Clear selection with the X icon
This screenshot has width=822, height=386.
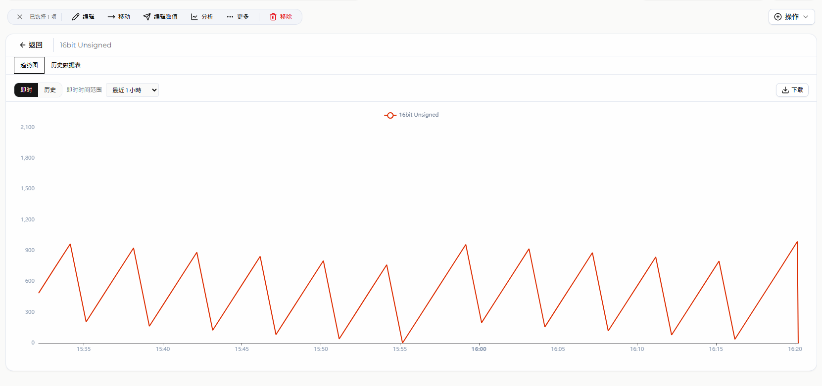20,17
